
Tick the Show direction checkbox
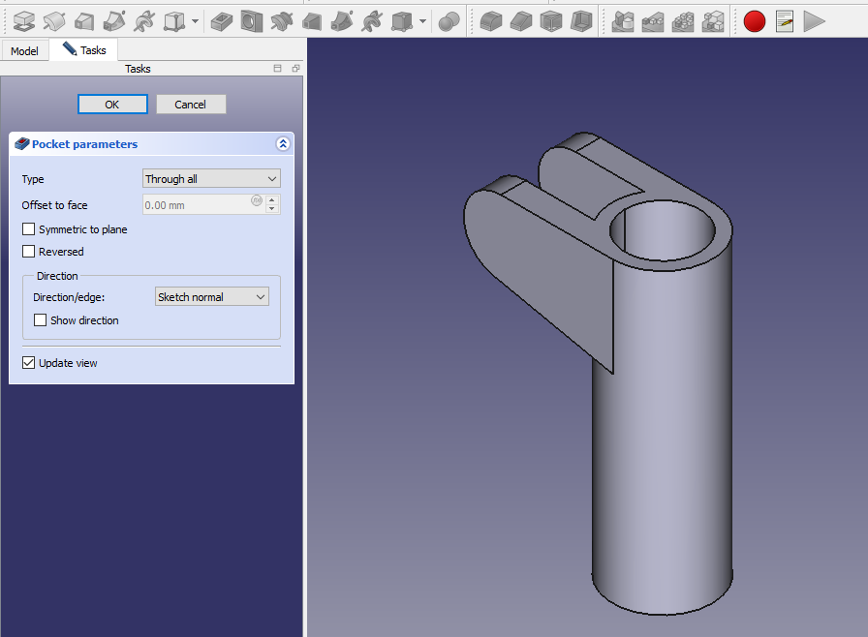tap(41, 320)
